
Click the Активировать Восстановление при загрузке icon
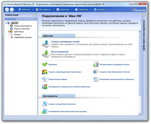click(45, 111)
